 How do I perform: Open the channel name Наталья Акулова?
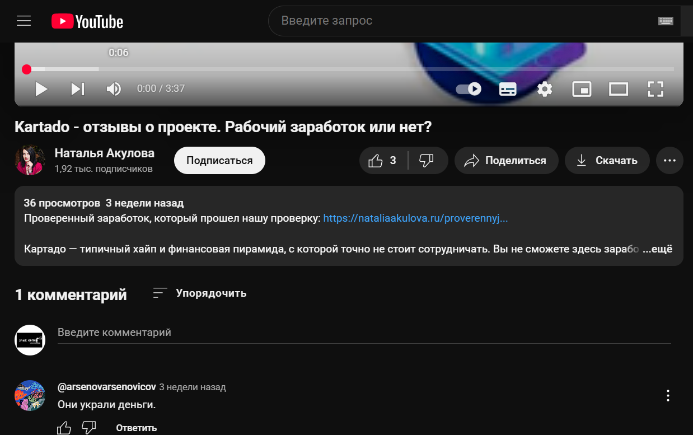[105, 153]
